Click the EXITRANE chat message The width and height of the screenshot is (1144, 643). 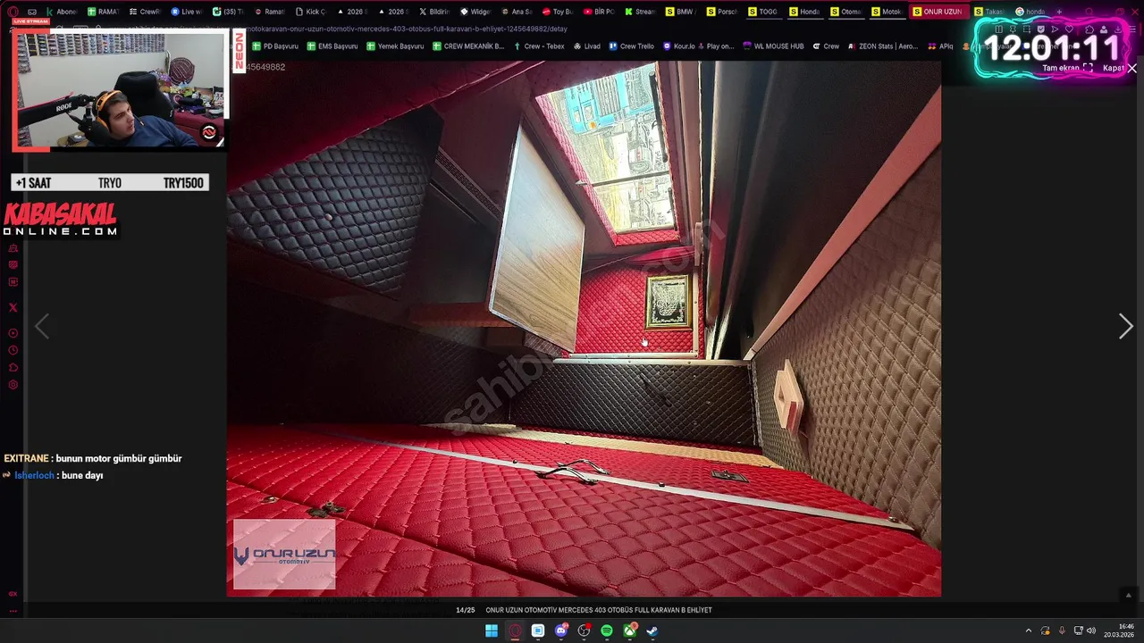tap(93, 458)
